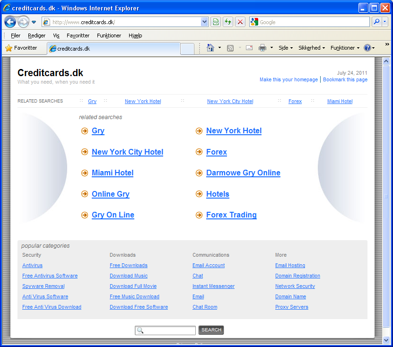Click the Forward navigation arrow

point(24,22)
